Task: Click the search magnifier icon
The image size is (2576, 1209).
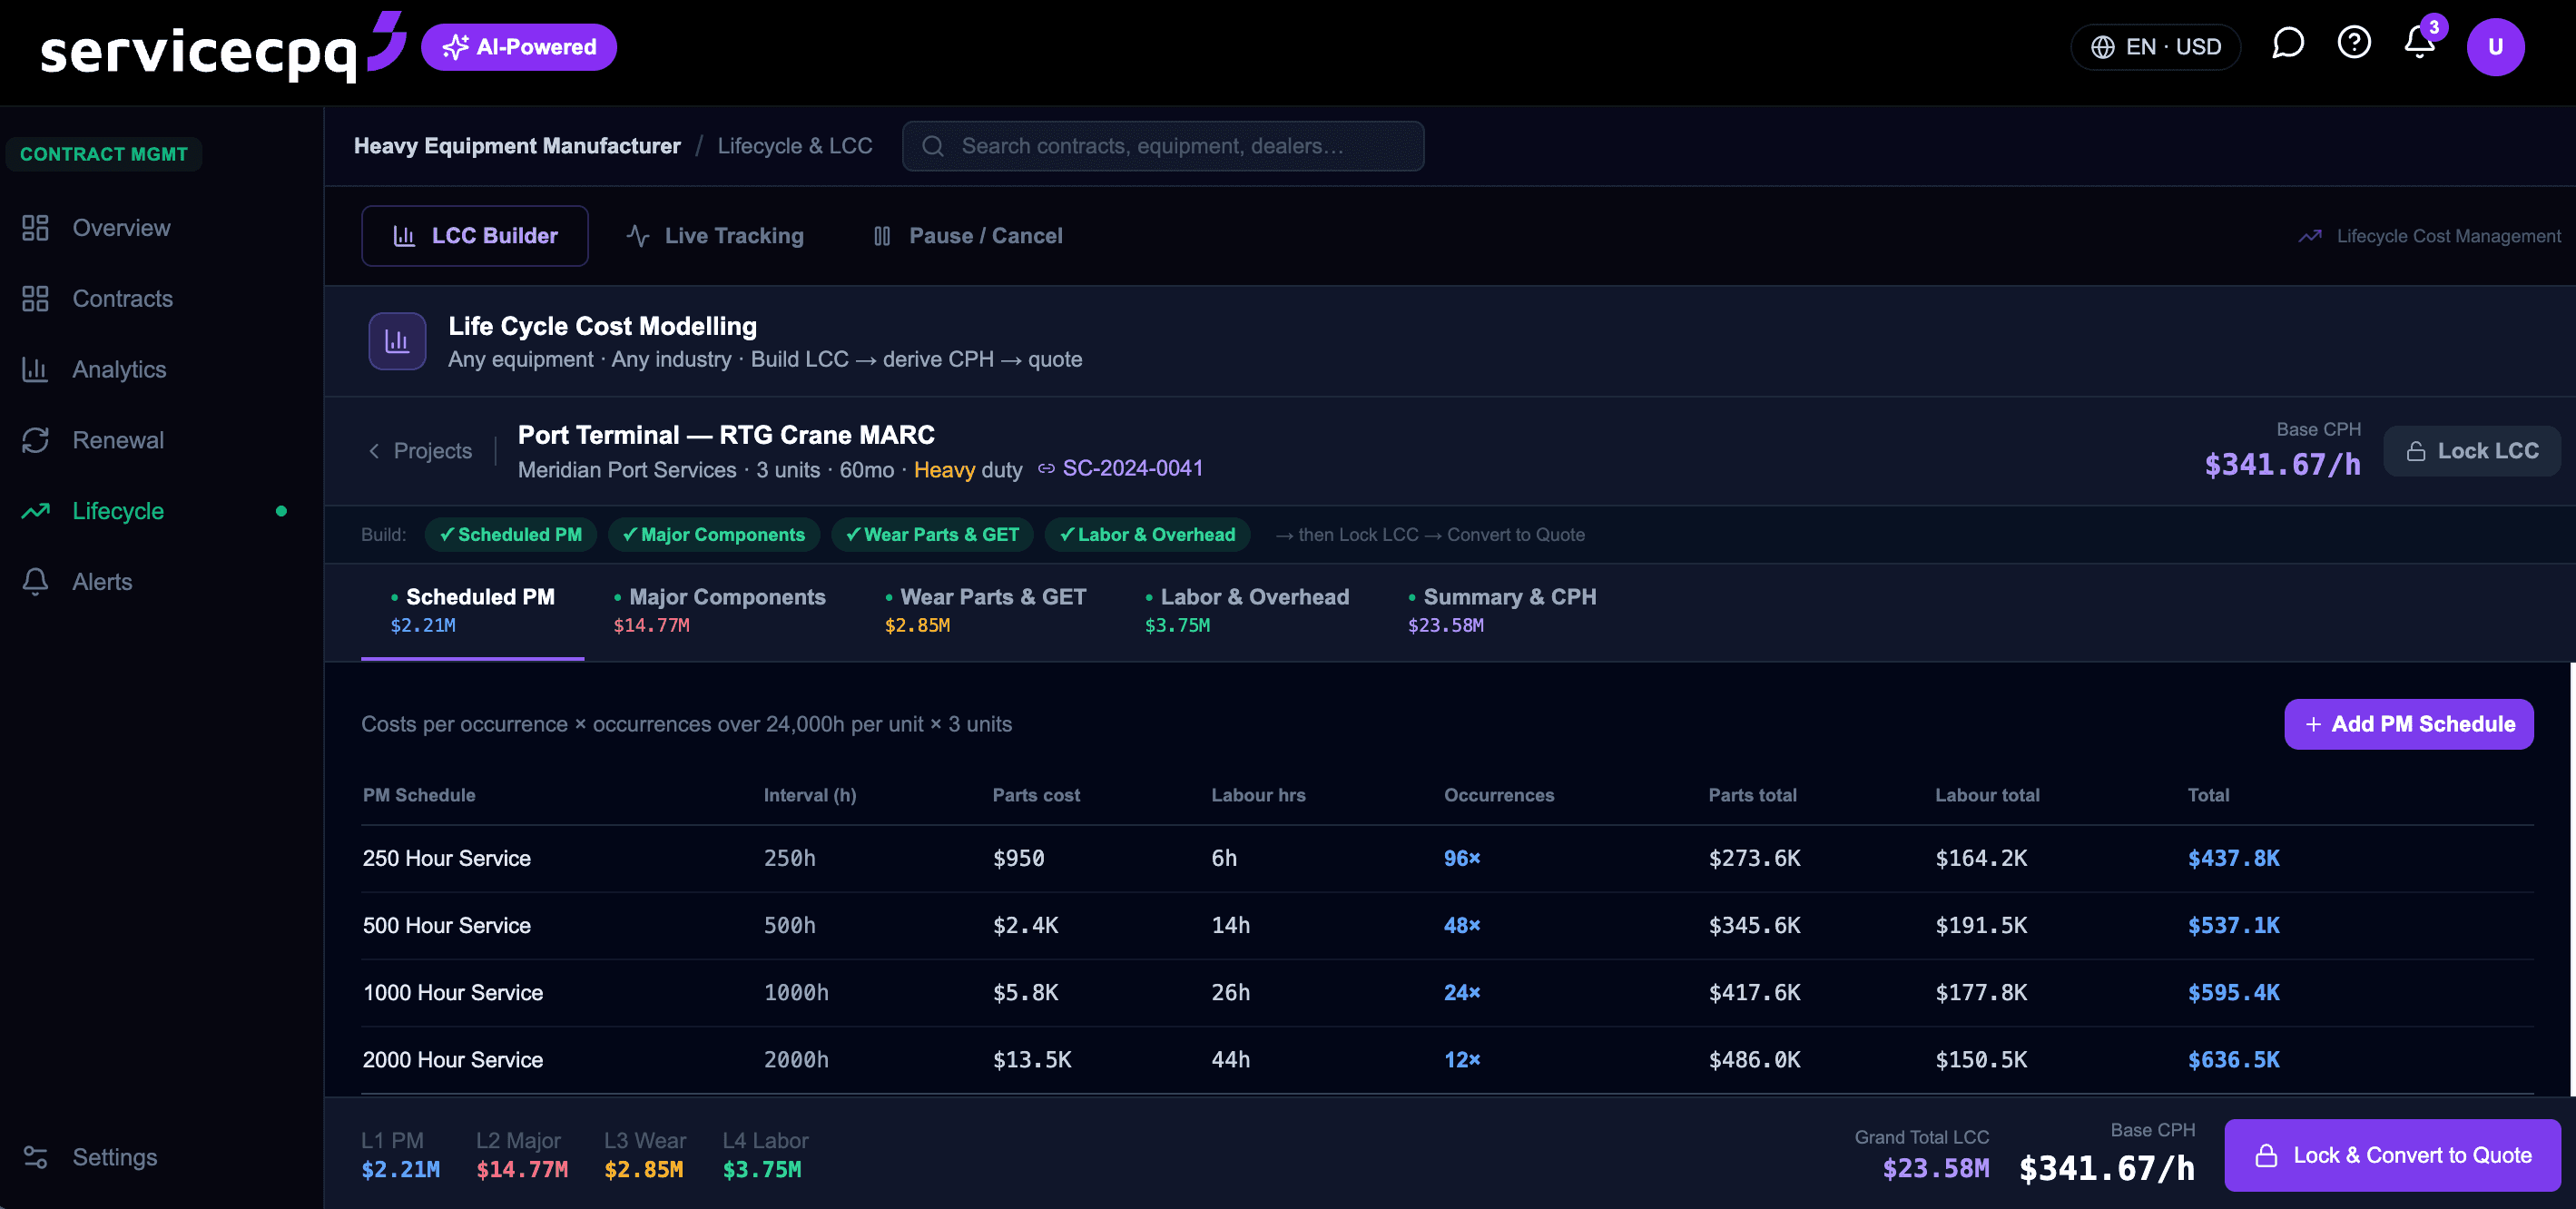Action: pyautogui.click(x=932, y=146)
